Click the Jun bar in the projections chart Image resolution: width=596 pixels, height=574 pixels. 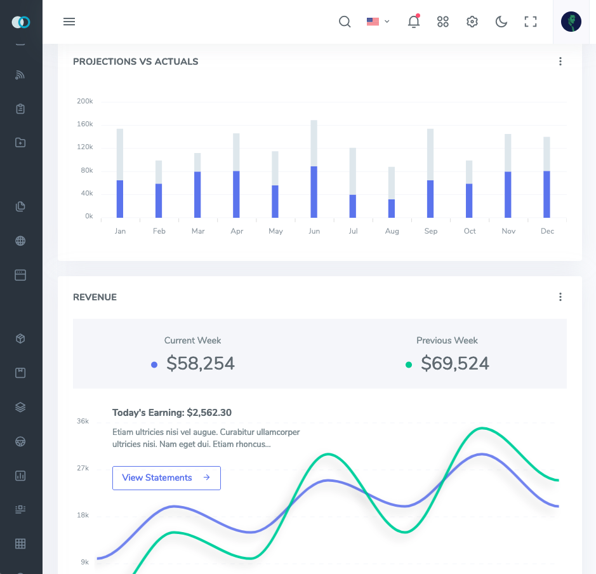[x=314, y=169]
